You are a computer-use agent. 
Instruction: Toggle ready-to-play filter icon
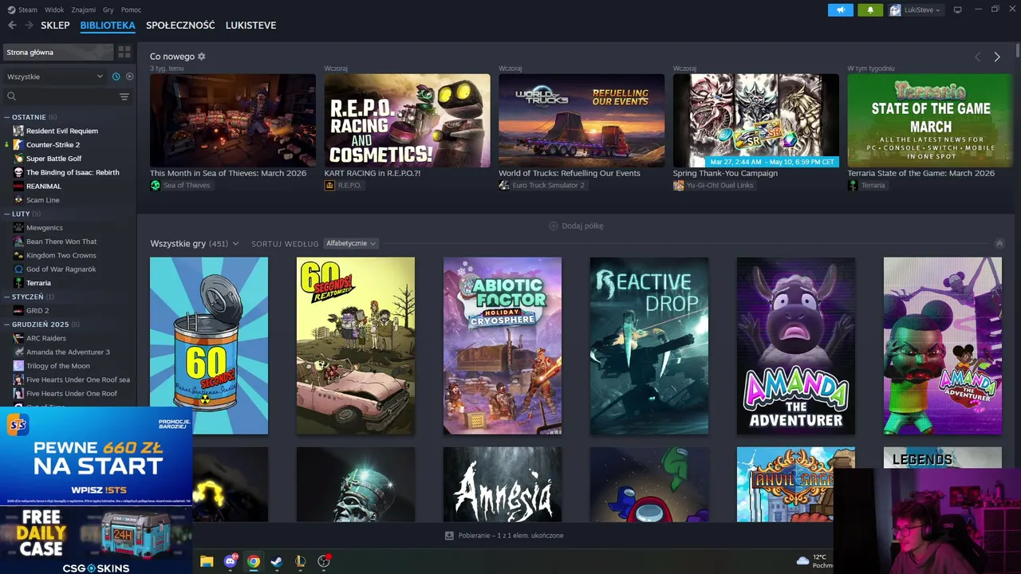pyautogui.click(x=129, y=77)
